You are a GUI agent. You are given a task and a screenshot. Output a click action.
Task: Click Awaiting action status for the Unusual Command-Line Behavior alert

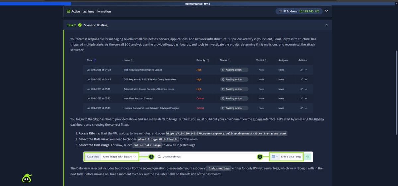[234, 108]
